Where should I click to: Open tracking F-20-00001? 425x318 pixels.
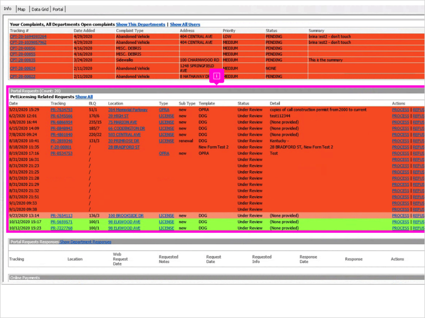click(x=61, y=147)
